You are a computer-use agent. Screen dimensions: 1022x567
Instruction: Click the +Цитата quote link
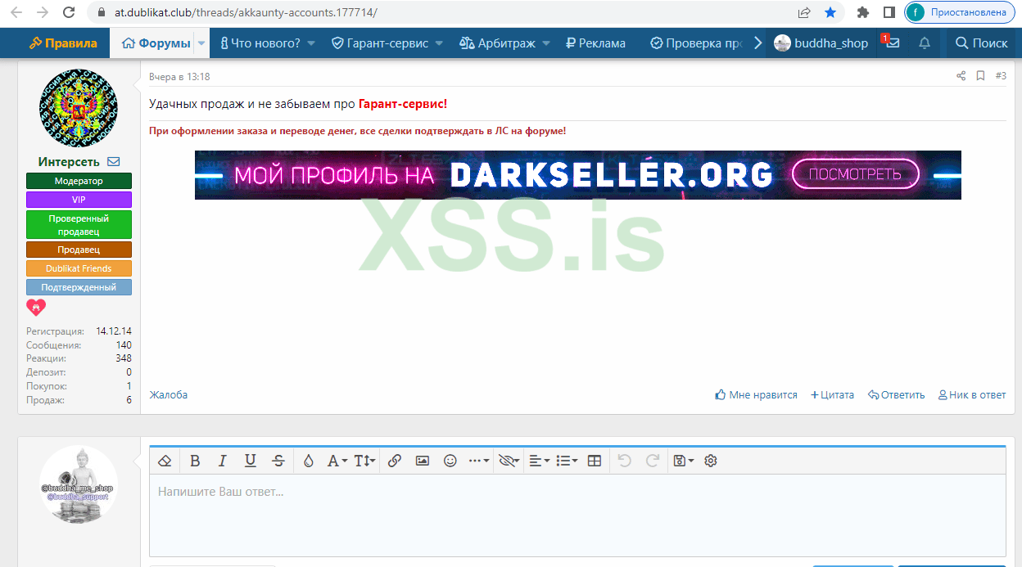pyautogui.click(x=832, y=394)
